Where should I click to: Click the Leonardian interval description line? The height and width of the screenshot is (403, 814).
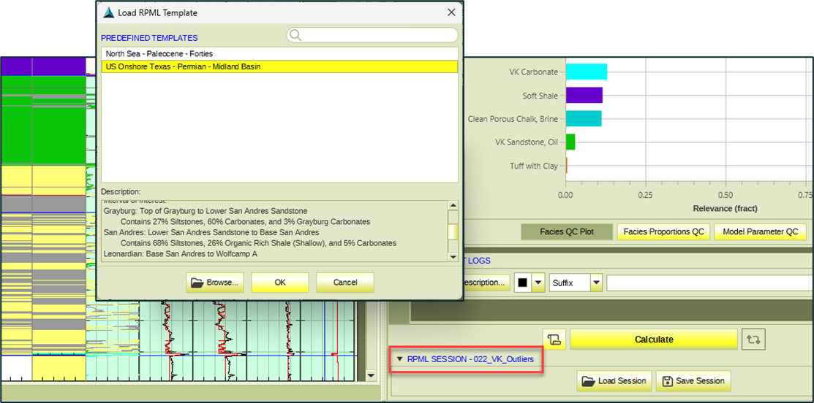181,254
